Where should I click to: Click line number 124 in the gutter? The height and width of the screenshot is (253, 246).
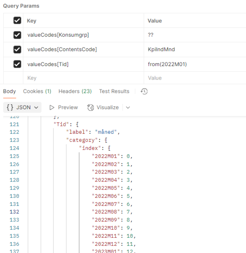(x=14, y=148)
